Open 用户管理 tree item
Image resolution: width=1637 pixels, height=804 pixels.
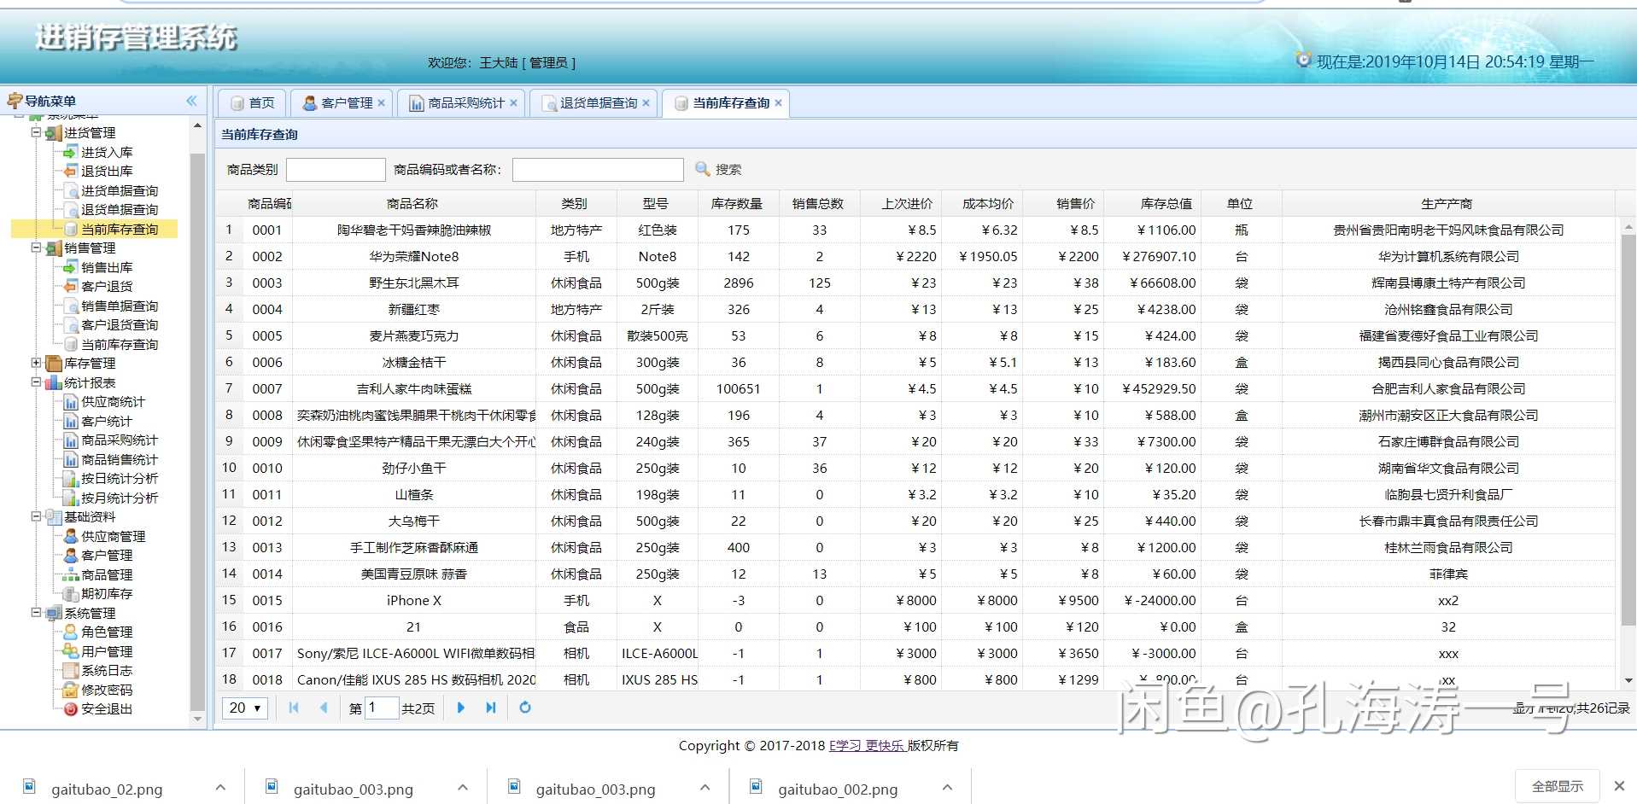107,651
